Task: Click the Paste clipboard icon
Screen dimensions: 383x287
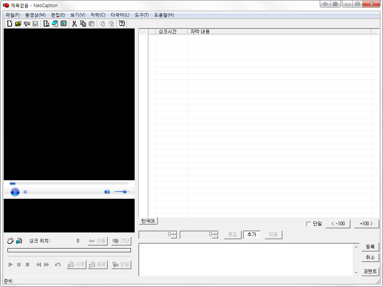Action: point(92,24)
